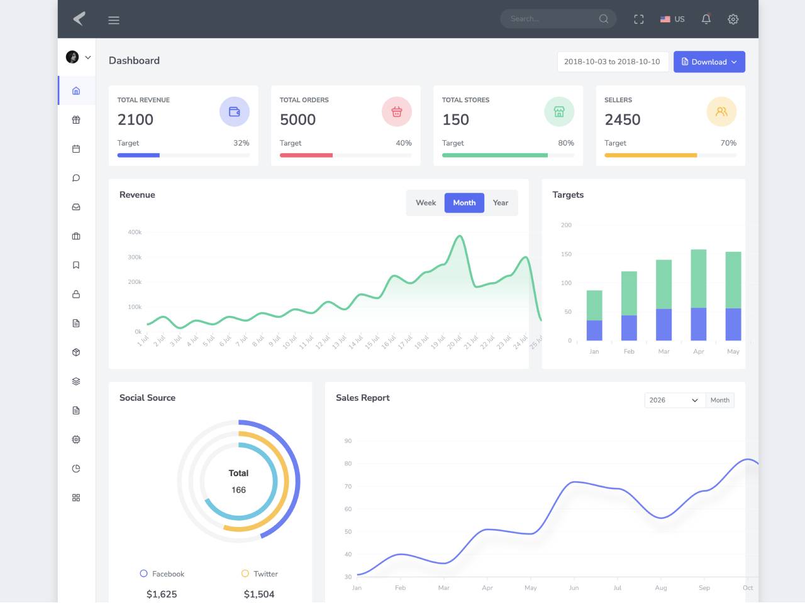Click the Month button in Sales Report

(x=720, y=400)
